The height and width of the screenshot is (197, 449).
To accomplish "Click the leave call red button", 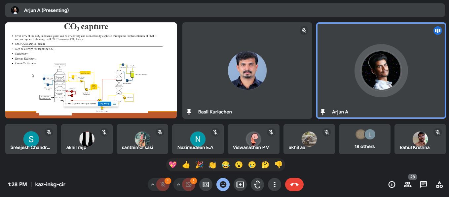I will pos(294,185).
